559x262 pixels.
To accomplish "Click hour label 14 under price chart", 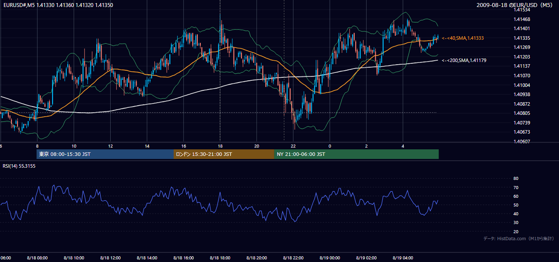I will [147, 146].
